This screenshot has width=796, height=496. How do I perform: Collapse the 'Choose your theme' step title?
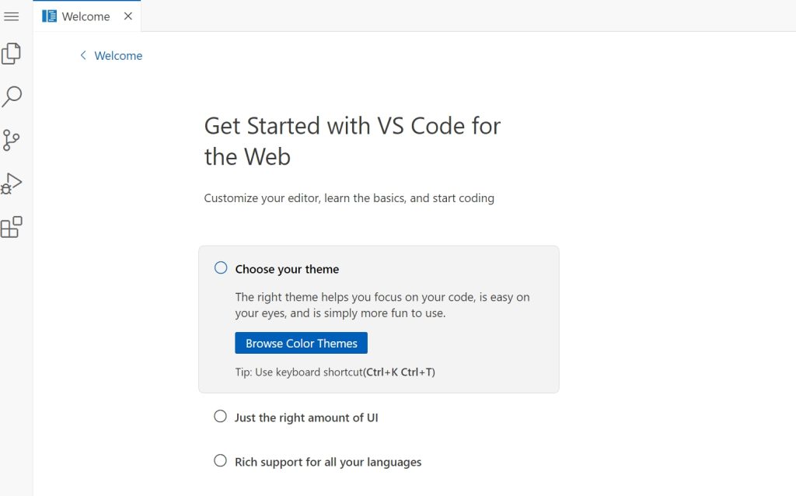click(287, 269)
